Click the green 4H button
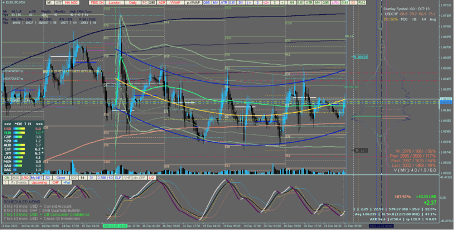This screenshot has height=230, width=454. (x=292, y=3)
